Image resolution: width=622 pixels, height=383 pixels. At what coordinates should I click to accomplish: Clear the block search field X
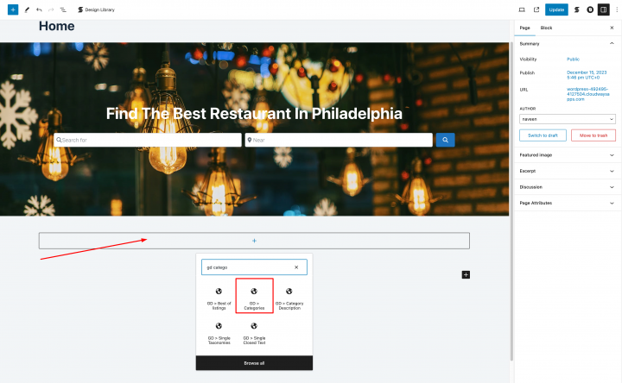click(x=296, y=267)
